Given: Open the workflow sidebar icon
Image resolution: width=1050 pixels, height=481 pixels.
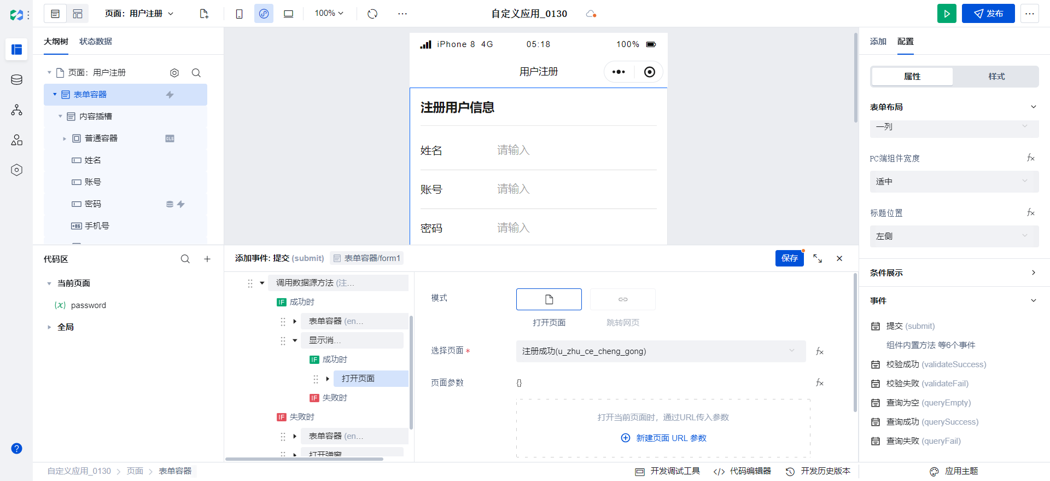Looking at the screenshot, I should click(16, 110).
